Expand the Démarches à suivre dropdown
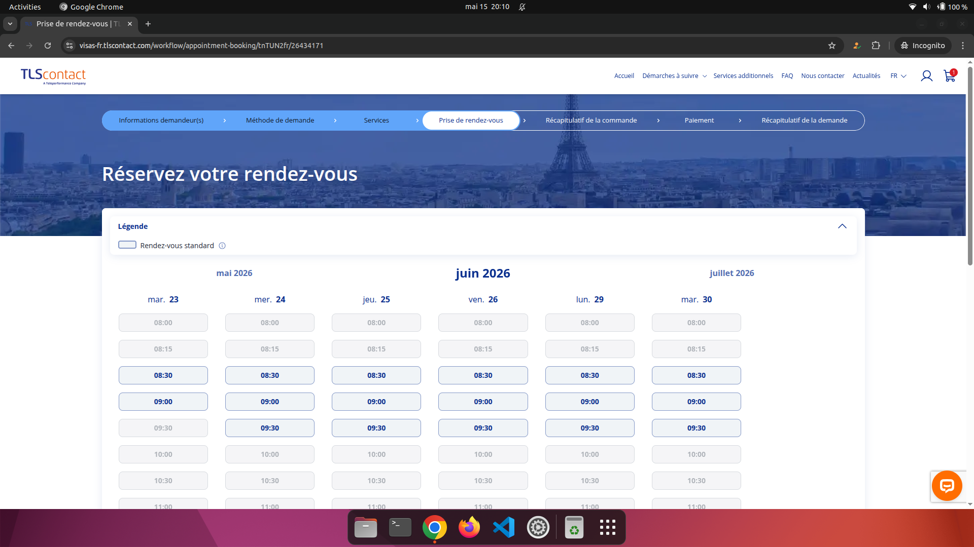 click(674, 76)
